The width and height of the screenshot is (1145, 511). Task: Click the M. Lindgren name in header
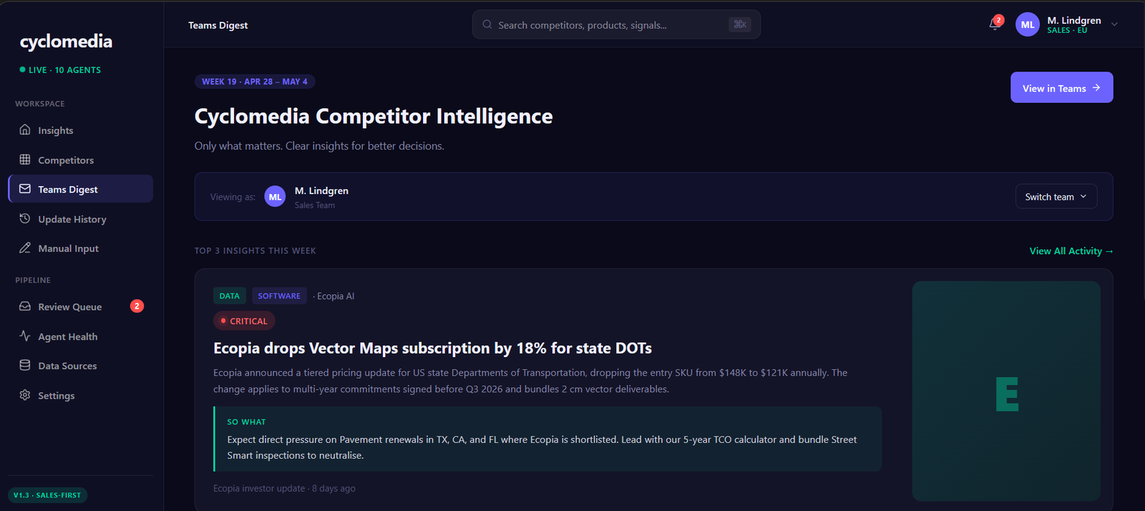click(1073, 20)
